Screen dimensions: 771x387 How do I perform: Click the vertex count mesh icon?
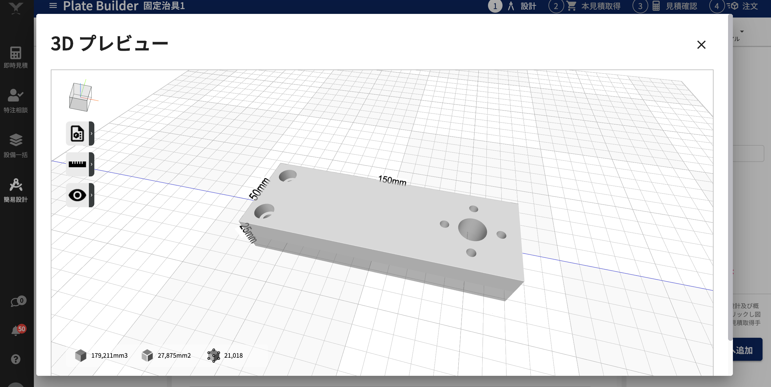(214, 356)
